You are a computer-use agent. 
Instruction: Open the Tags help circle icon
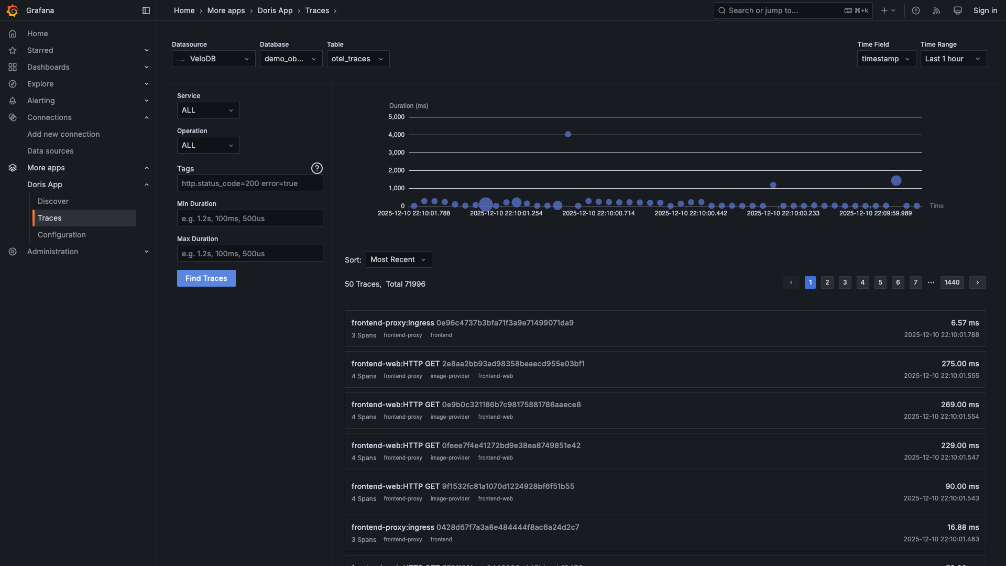pyautogui.click(x=316, y=168)
